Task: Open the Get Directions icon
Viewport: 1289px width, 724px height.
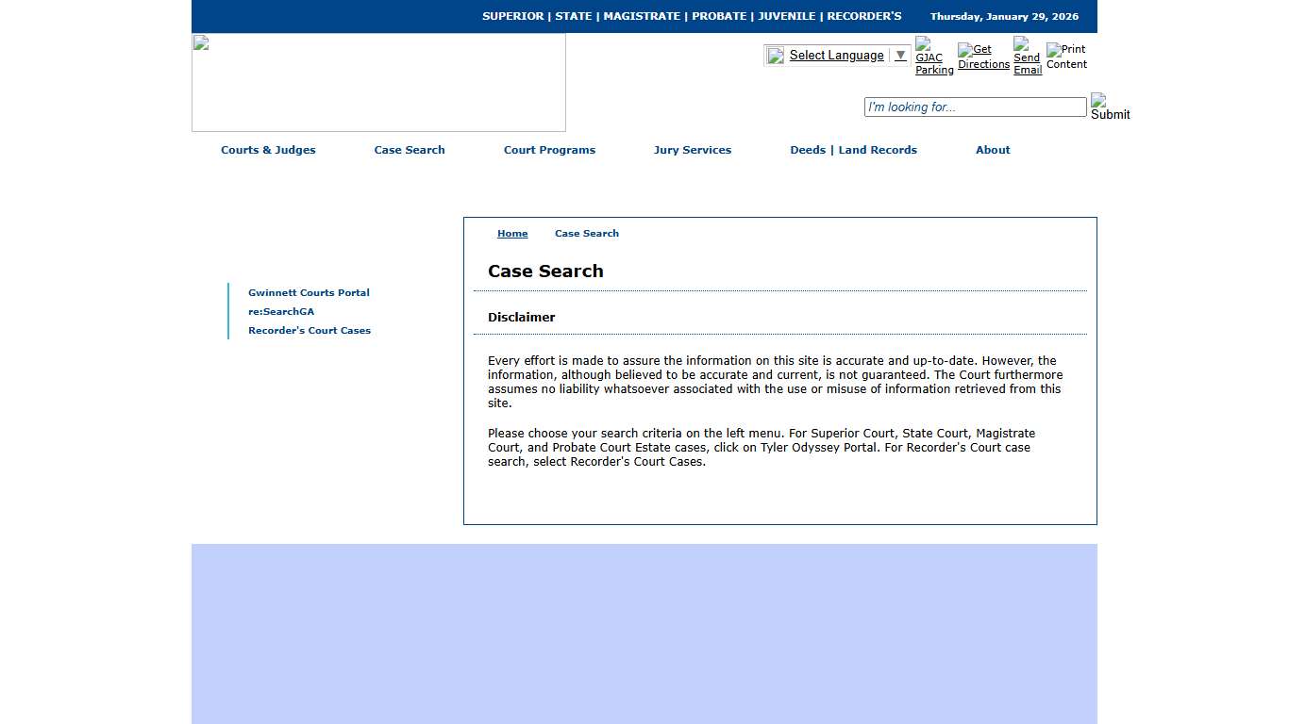Action: coord(982,55)
